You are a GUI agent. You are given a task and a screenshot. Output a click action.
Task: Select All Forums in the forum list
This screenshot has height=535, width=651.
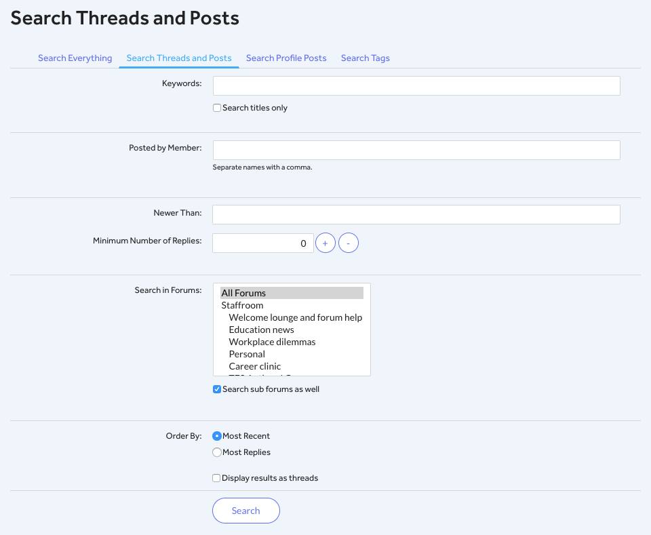[292, 293]
